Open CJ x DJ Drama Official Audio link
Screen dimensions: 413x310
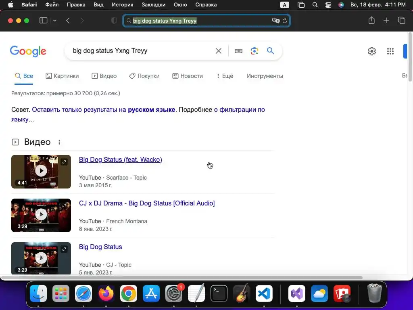(x=147, y=203)
